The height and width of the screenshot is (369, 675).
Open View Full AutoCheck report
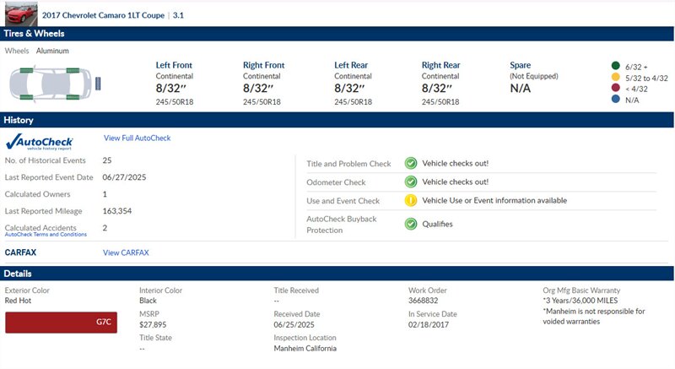click(137, 138)
